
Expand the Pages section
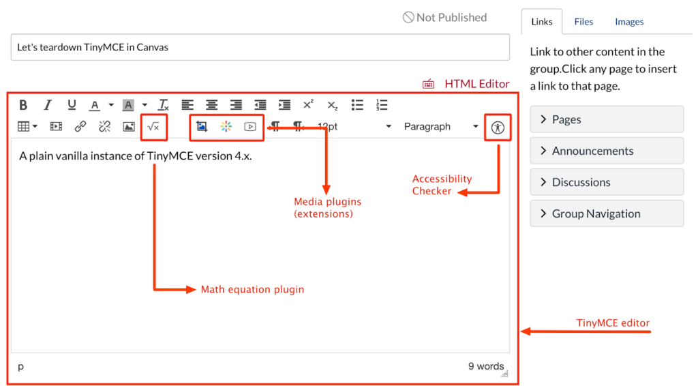pos(607,119)
